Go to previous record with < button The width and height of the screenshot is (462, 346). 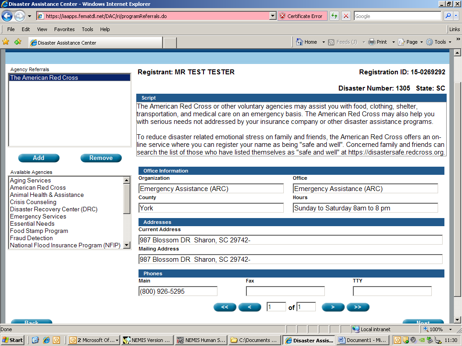coord(249,307)
